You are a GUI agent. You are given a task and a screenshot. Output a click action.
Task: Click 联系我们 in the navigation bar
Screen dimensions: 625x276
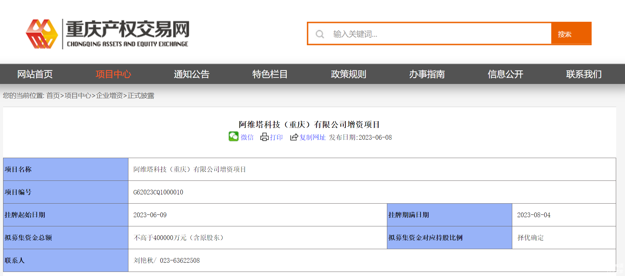point(583,74)
